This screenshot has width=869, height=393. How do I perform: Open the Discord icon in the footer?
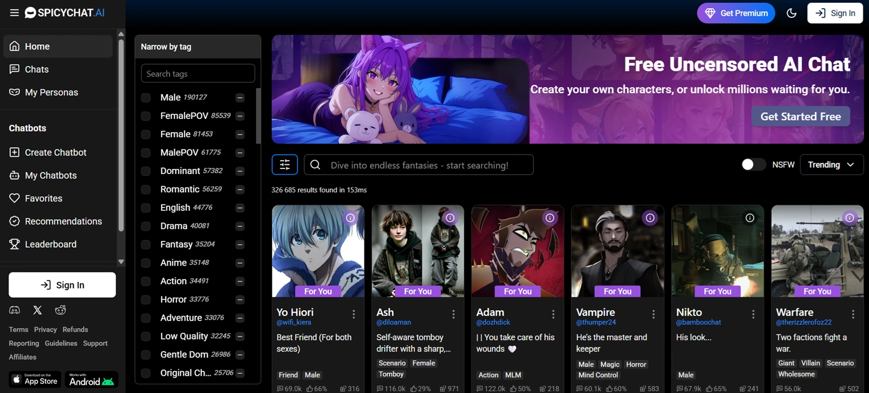tap(14, 310)
